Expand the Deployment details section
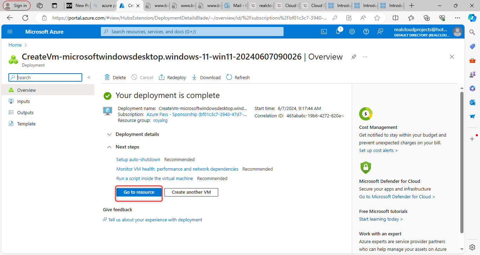 [133, 134]
